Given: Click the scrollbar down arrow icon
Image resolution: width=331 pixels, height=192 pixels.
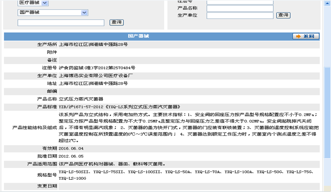Looking at the screenshot, I should click(x=327, y=189).
